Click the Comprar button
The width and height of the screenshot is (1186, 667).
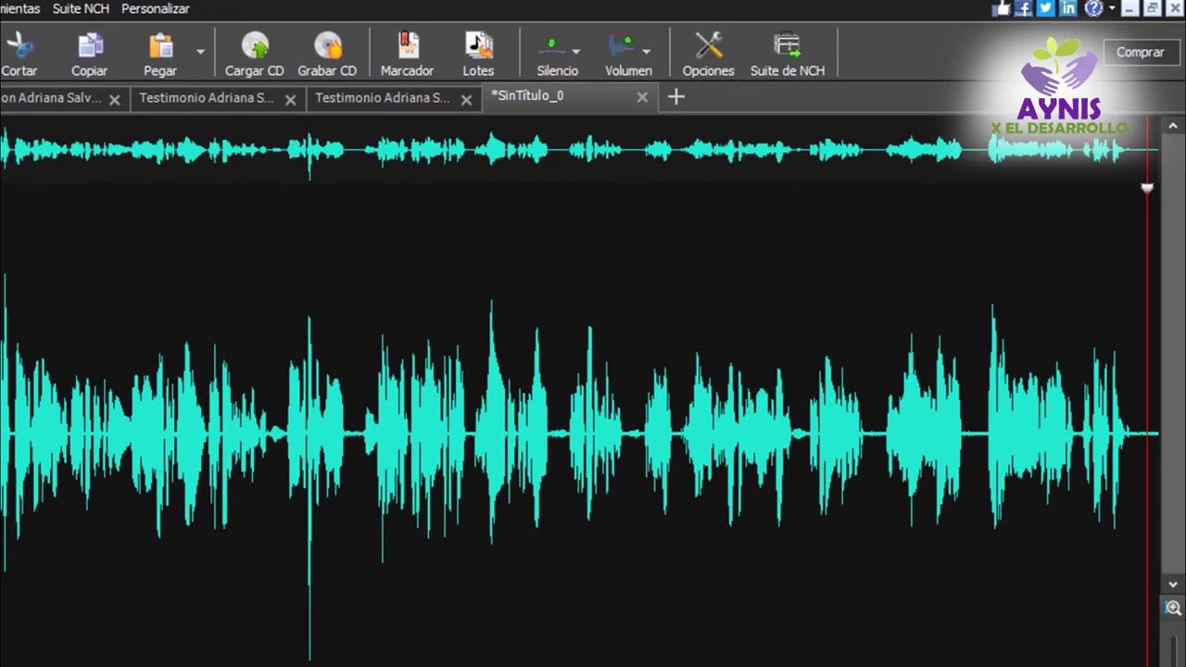pyautogui.click(x=1140, y=53)
